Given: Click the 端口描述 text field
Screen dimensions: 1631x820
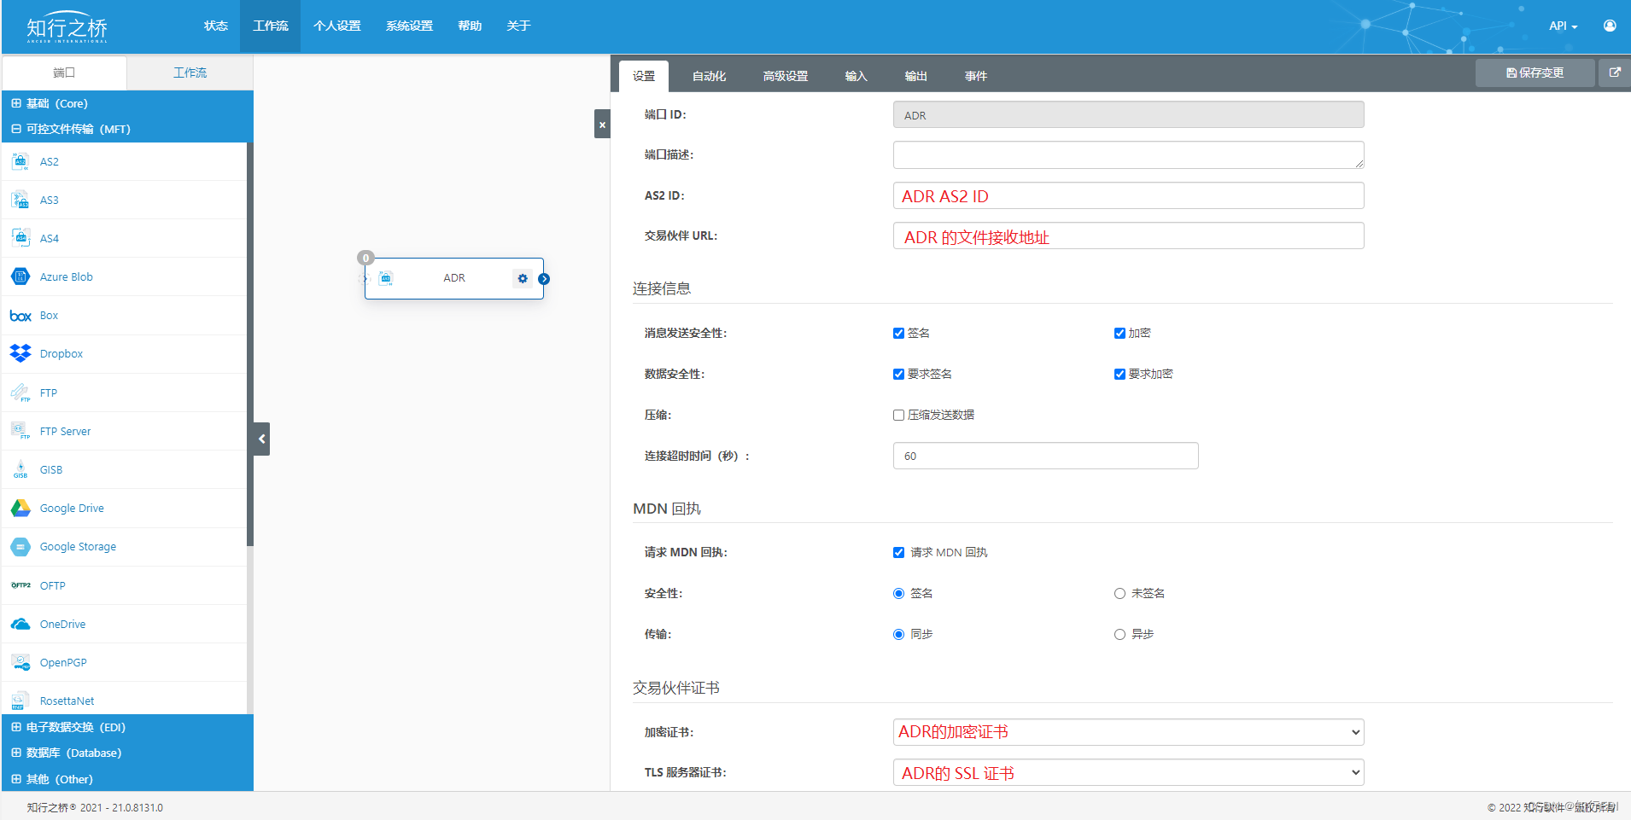Looking at the screenshot, I should (1128, 155).
